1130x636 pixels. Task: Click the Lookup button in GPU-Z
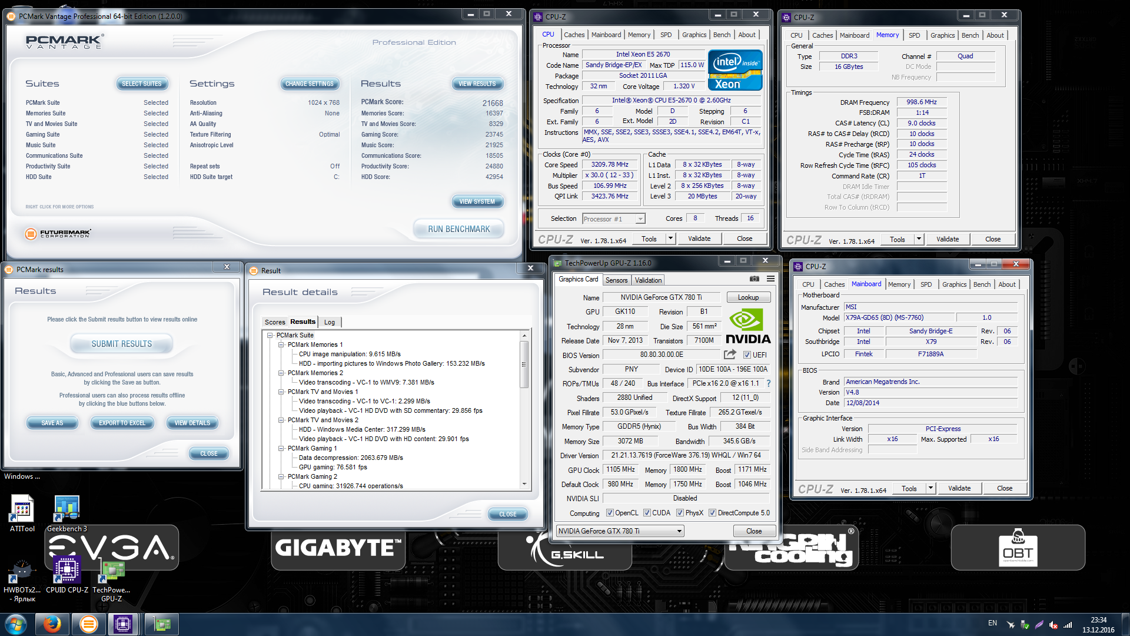point(748,297)
